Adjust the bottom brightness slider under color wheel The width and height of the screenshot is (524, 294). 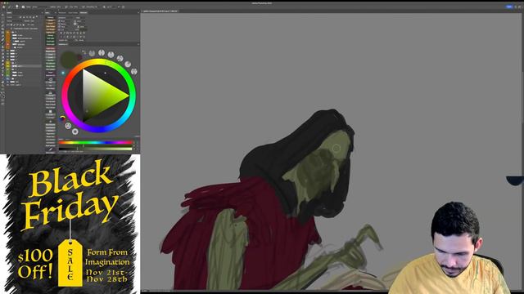(96, 149)
